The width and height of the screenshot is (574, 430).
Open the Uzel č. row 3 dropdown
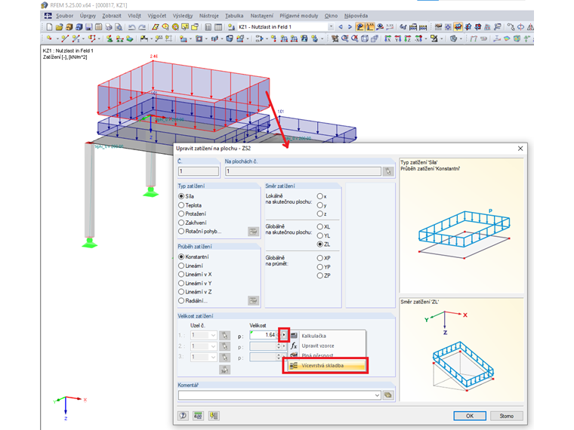coord(213,357)
